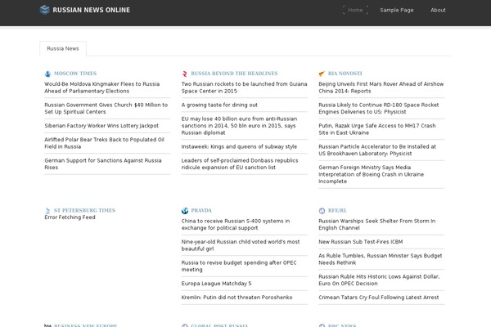Open the RFE/RL heading link

pyautogui.click(x=337, y=210)
